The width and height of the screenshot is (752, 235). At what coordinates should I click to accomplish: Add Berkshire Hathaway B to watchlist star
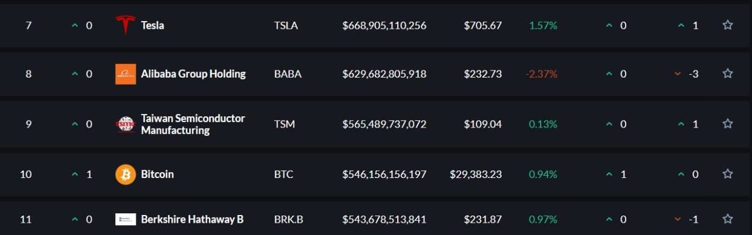[x=727, y=219]
